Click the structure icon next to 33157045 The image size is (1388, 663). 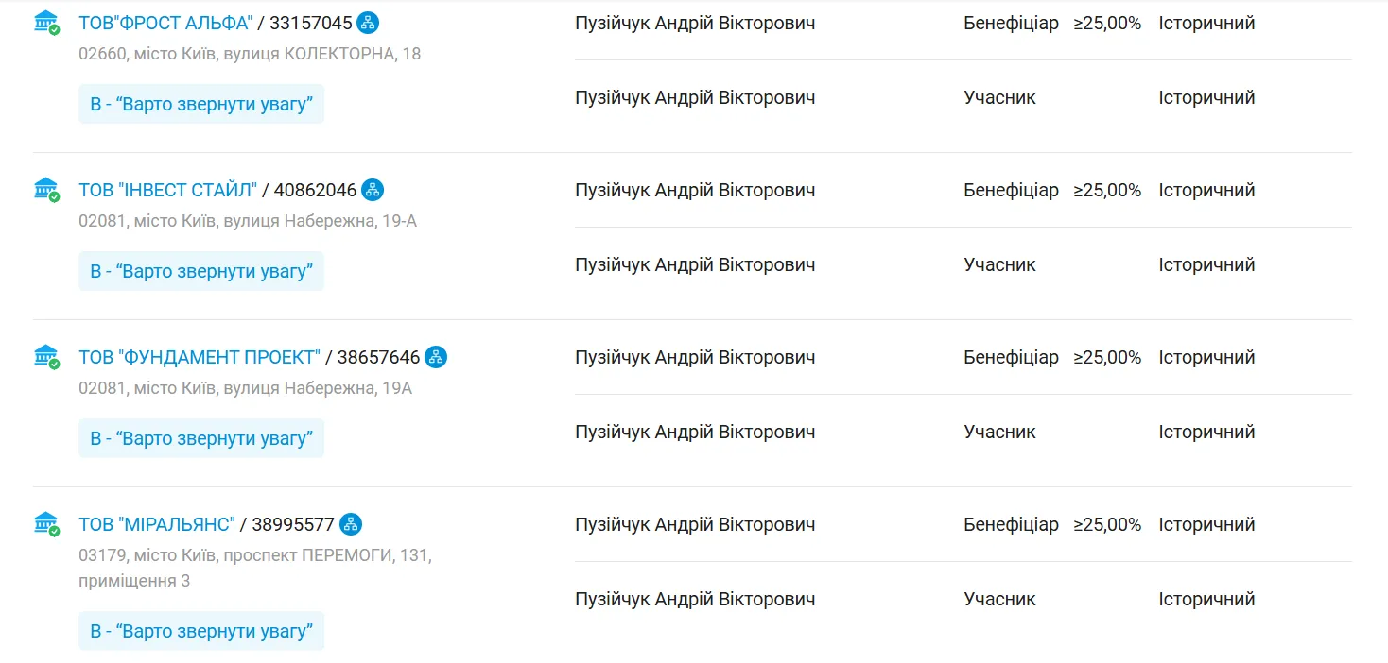click(369, 23)
